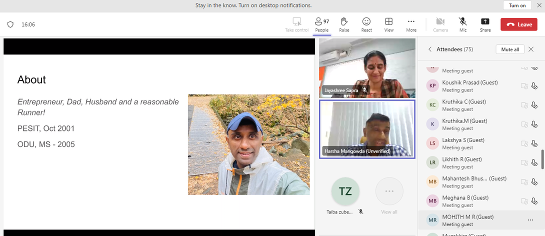Open View all participants tile

coord(389,191)
